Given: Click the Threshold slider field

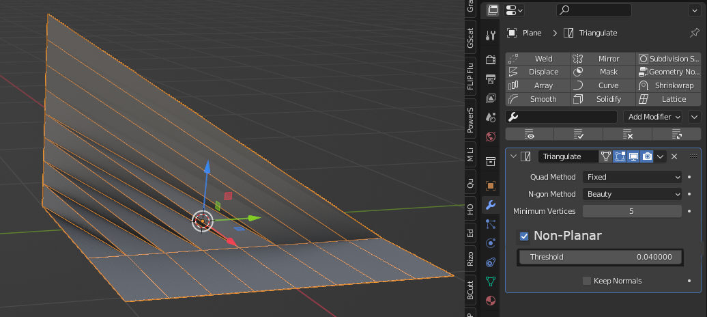Looking at the screenshot, I should click(x=600, y=257).
